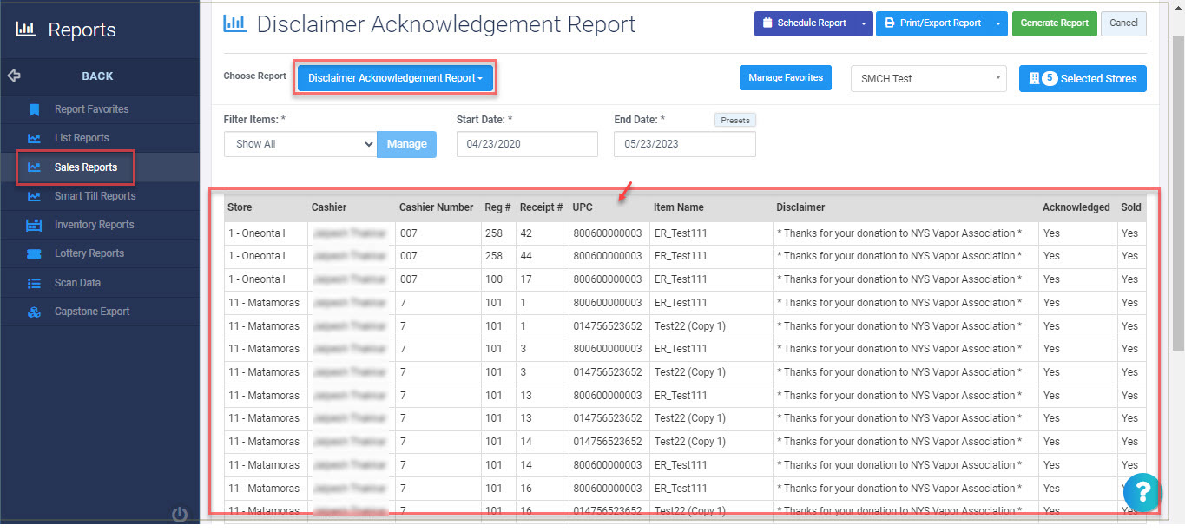Click the Receipt # column header

pos(542,207)
